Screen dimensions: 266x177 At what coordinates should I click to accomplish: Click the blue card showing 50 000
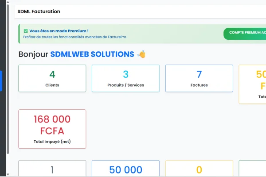tap(125, 169)
